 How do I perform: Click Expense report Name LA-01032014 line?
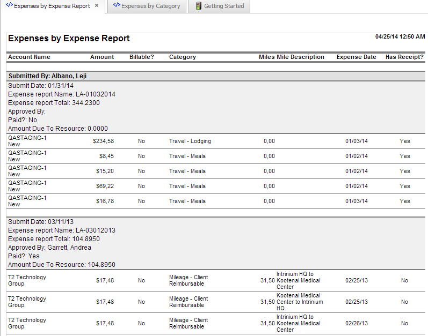tap(62, 94)
